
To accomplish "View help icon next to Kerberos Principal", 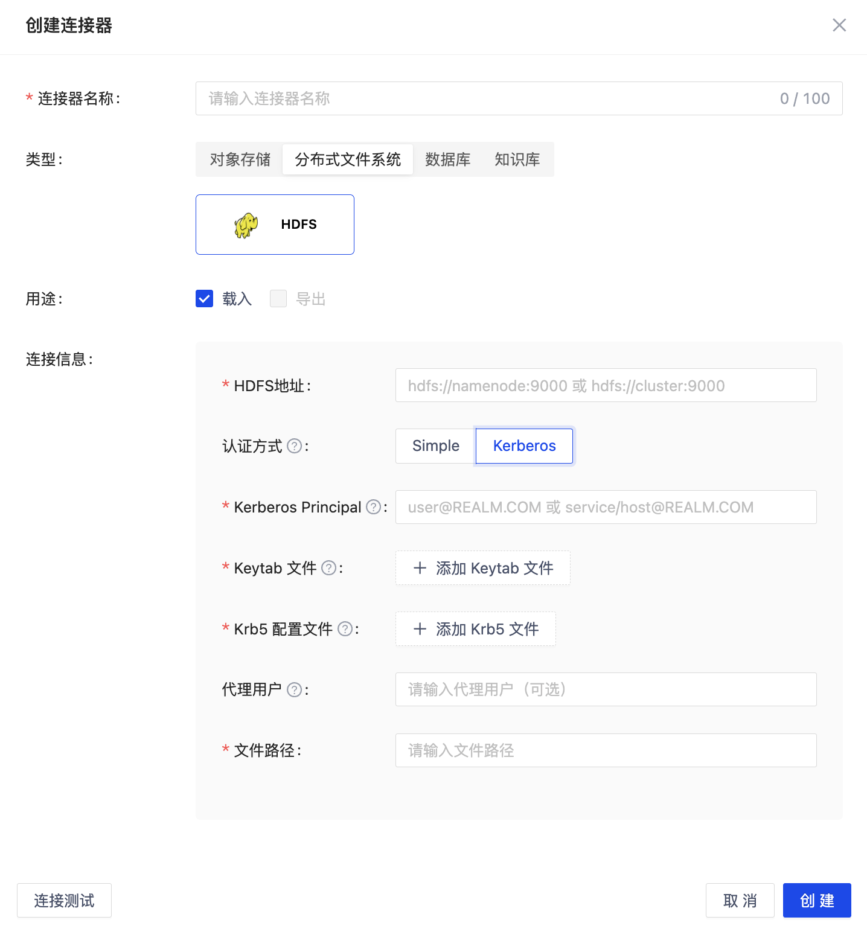I will click(374, 507).
